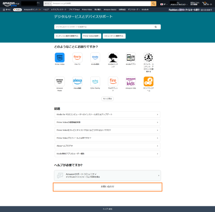Viewport: 215px width, 212px height.
Task: Click the Amazon support community chat icon
Action: [60, 175]
